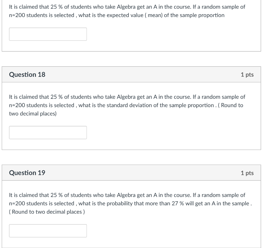Click inside the probability answer field

tap(48, 230)
